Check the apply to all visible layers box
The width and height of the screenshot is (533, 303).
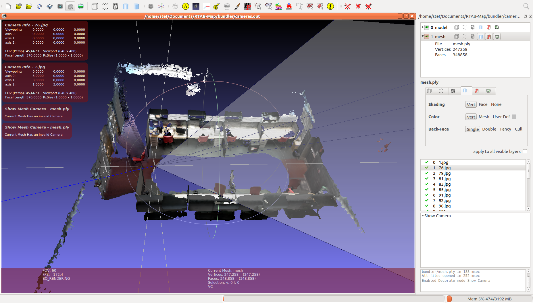[525, 151]
